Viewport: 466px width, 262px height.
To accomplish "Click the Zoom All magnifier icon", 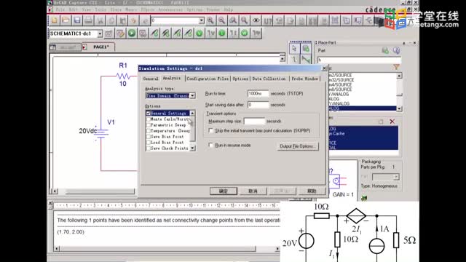I will click(x=245, y=20).
